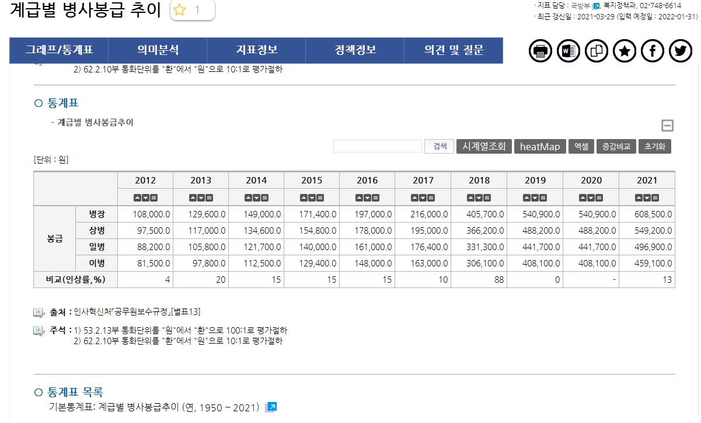Click the 시계열조회 button
This screenshot has width=701, height=423.
484,146
